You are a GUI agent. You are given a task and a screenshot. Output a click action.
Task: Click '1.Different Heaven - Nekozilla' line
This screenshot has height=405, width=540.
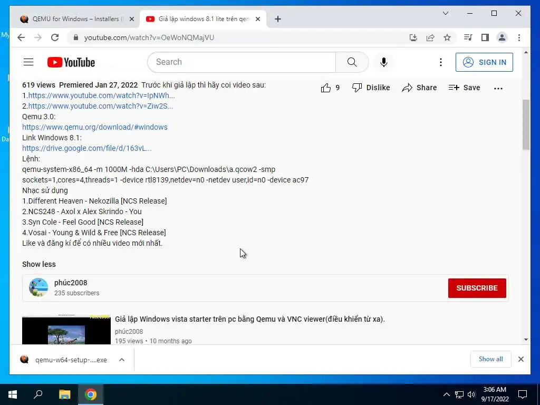94,201
